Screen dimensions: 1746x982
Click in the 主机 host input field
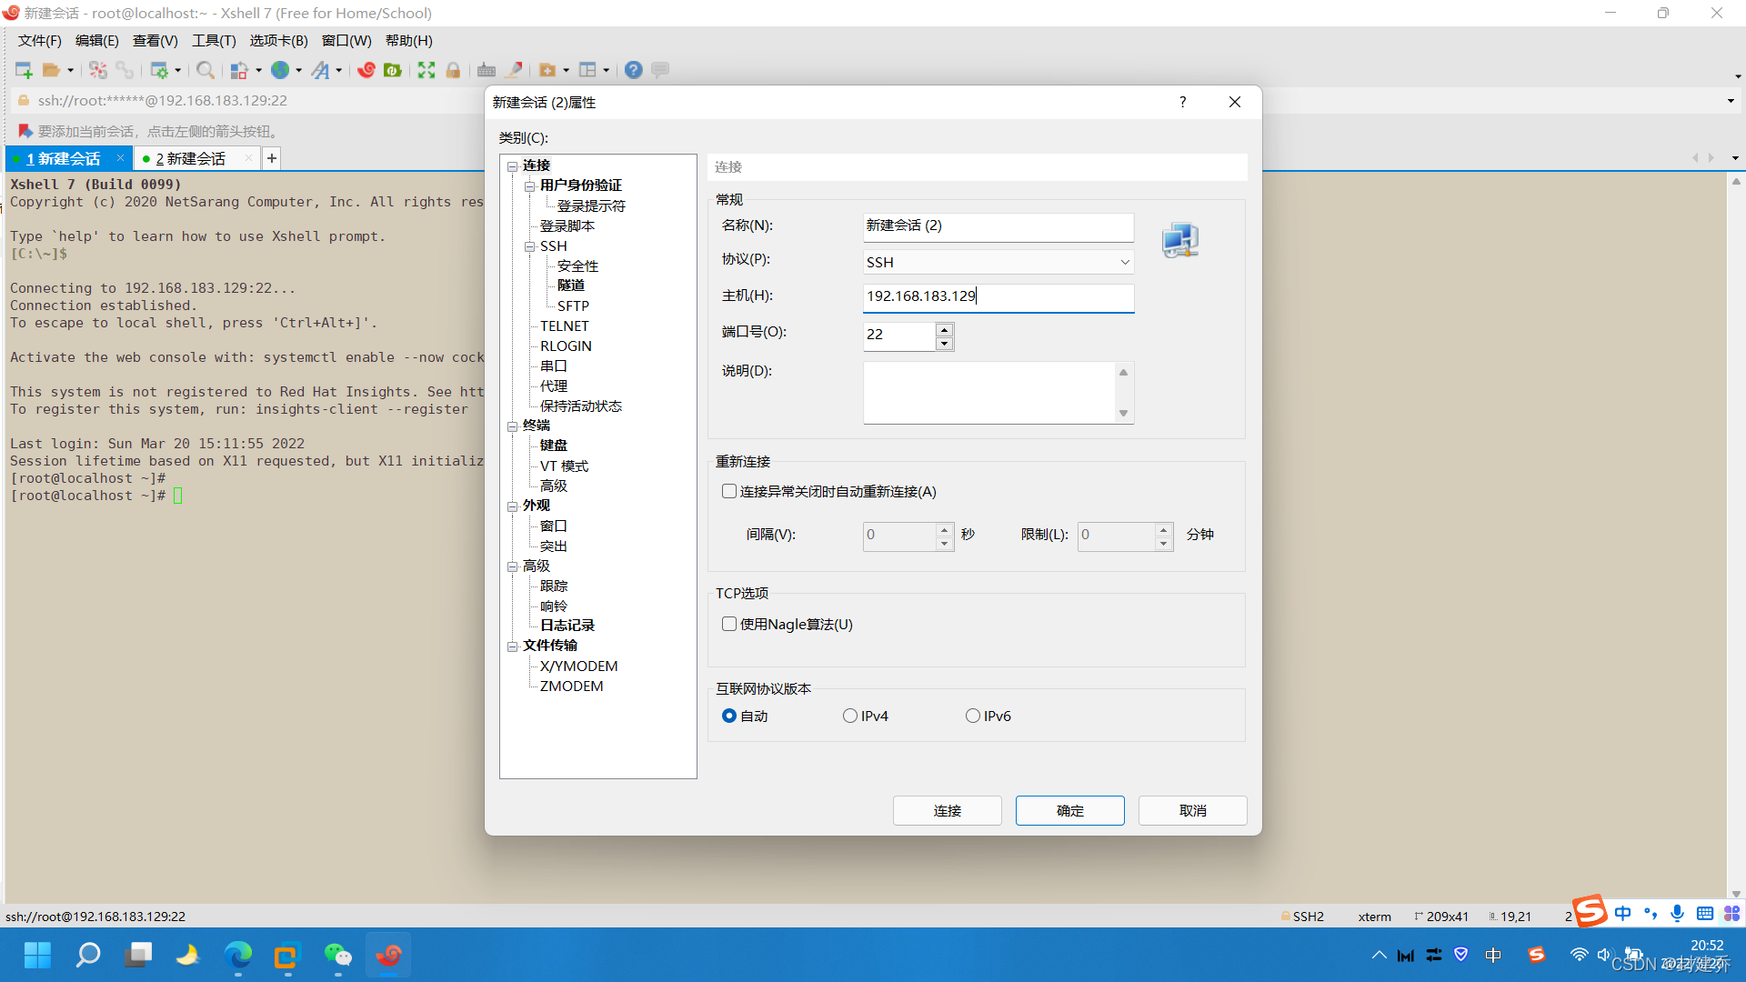pyautogui.click(x=998, y=296)
